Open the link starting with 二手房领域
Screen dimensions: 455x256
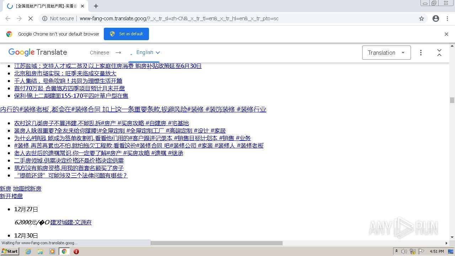pos(69,160)
